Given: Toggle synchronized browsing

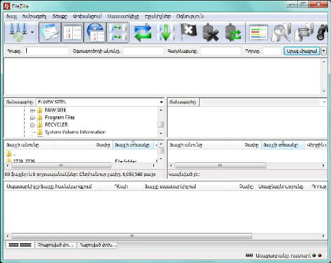Looking at the screenshot, I should pyautogui.click(x=304, y=32).
